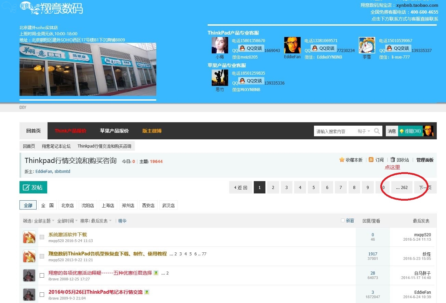
Task: Click ibrave's avatar on 优惠活动释疑 thread
Action: point(29,275)
